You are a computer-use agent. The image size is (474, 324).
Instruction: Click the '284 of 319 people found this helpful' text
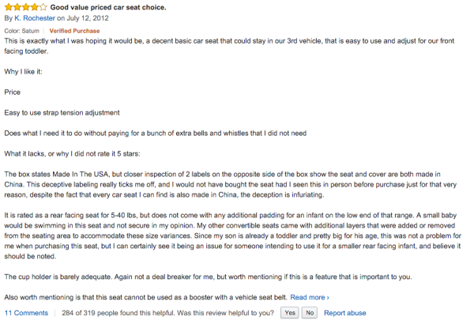point(118,313)
